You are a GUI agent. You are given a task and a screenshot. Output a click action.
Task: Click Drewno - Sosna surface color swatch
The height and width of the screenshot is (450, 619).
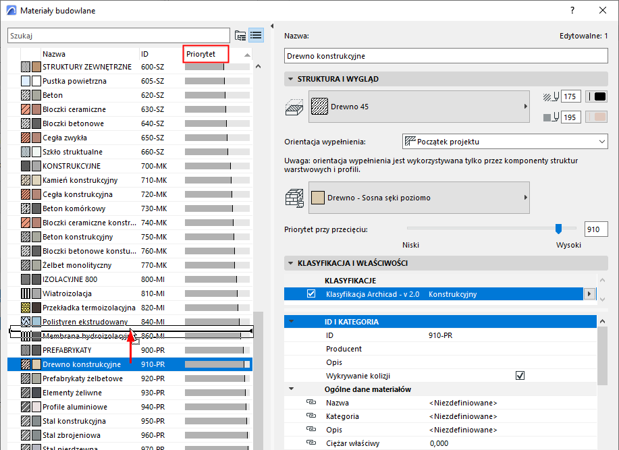tap(318, 198)
